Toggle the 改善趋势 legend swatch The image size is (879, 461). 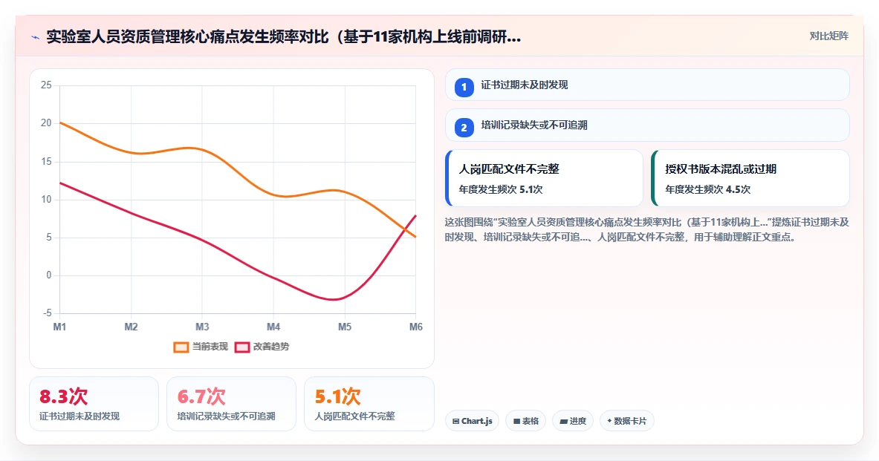(242, 347)
